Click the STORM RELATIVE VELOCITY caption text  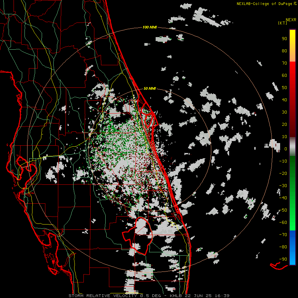point(103,296)
